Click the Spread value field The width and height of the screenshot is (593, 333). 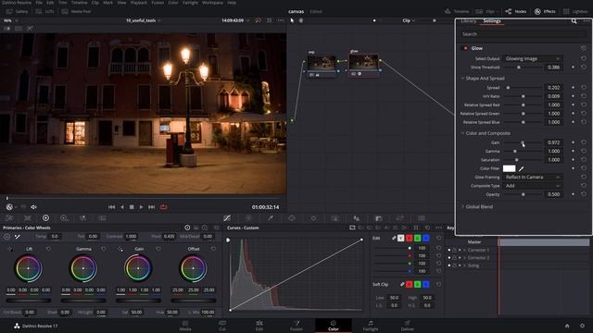[554, 88]
